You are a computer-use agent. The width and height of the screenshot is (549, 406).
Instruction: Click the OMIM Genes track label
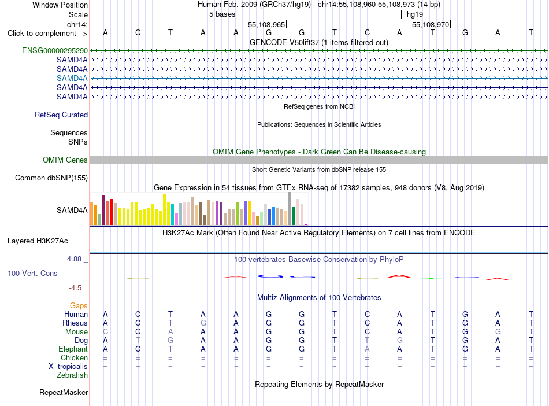click(65, 160)
